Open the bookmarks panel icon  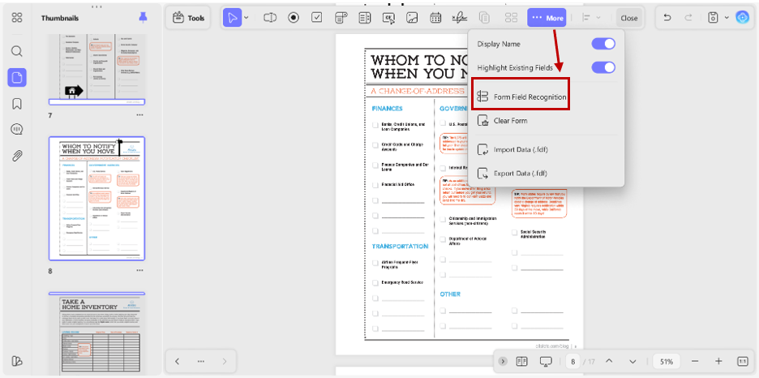click(17, 104)
